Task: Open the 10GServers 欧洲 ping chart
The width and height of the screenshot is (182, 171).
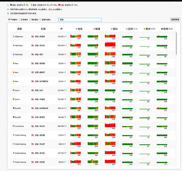Action: (x=162, y=36)
